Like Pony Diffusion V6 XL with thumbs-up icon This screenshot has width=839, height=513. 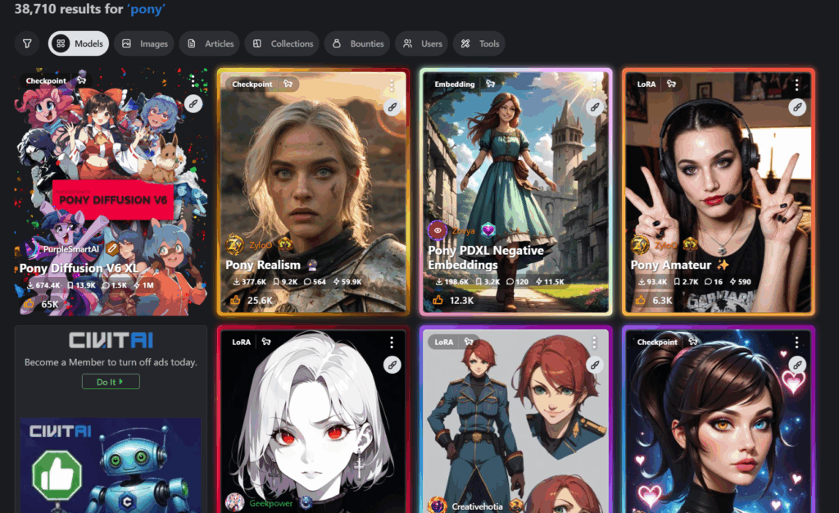pos(29,304)
